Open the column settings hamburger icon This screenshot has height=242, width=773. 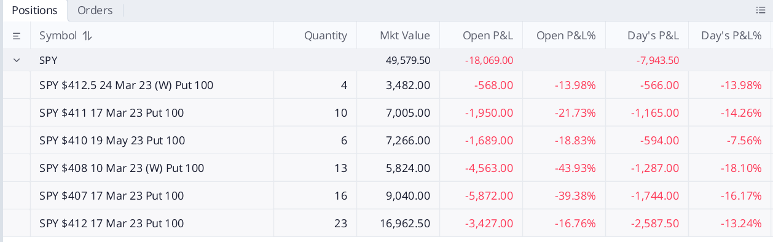point(17,36)
